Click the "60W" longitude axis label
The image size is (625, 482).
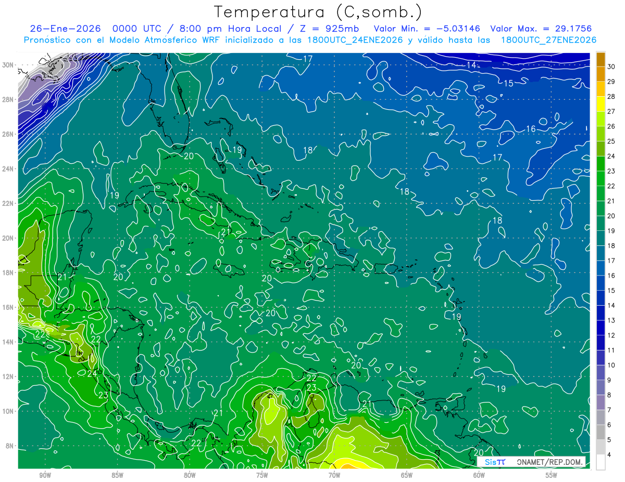(x=479, y=475)
